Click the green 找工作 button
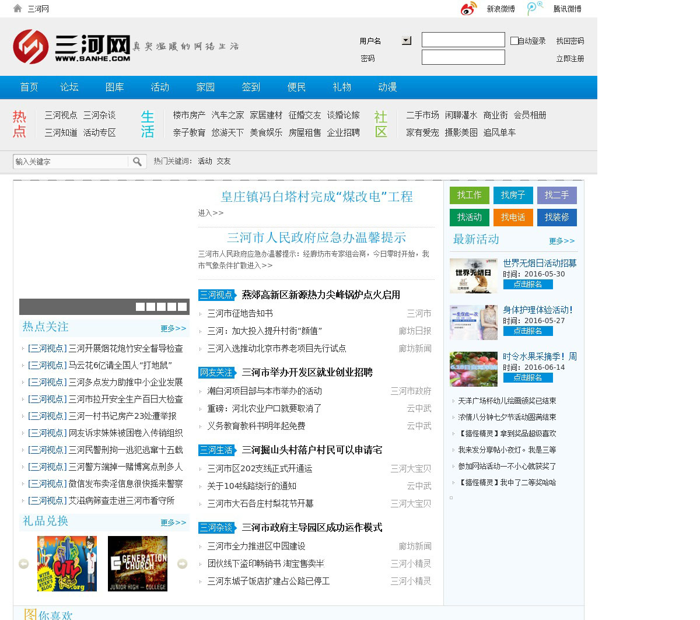Image resolution: width=700 pixels, height=620 pixels. (x=469, y=195)
